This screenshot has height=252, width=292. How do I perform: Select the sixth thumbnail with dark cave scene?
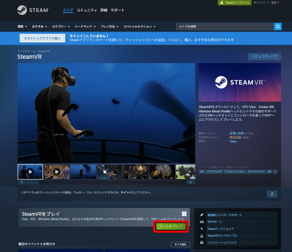(162, 172)
